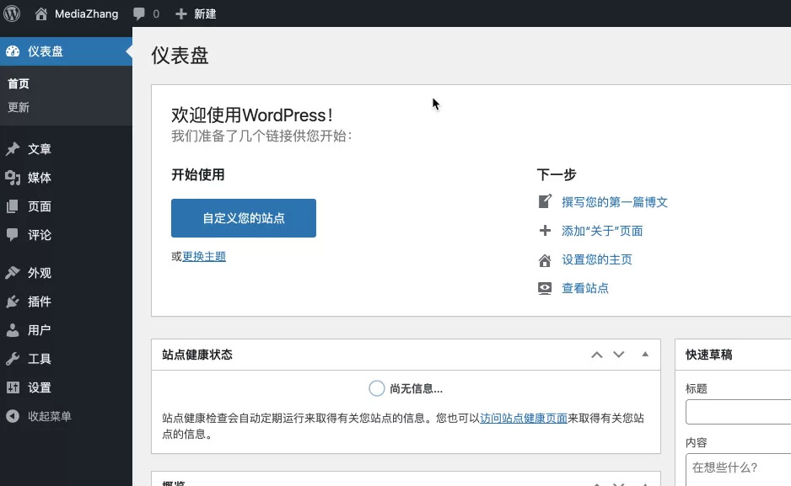Click the 仪表盘 dashboard gauge icon
Image resolution: width=791 pixels, height=486 pixels.
pos(13,51)
